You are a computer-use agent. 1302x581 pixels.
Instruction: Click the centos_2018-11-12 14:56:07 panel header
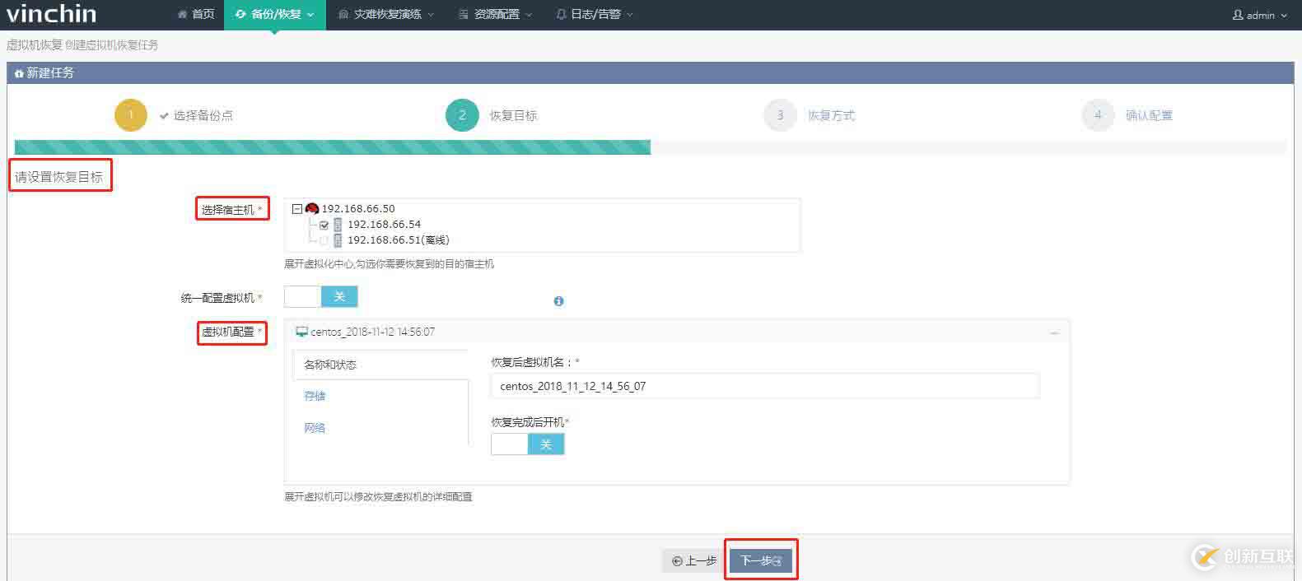677,332
